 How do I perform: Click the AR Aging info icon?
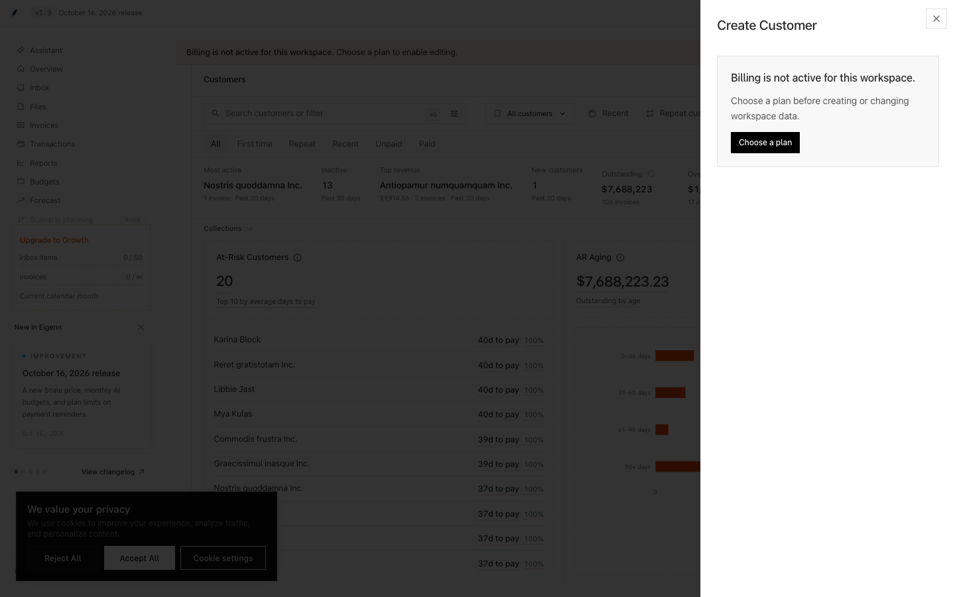[620, 257]
